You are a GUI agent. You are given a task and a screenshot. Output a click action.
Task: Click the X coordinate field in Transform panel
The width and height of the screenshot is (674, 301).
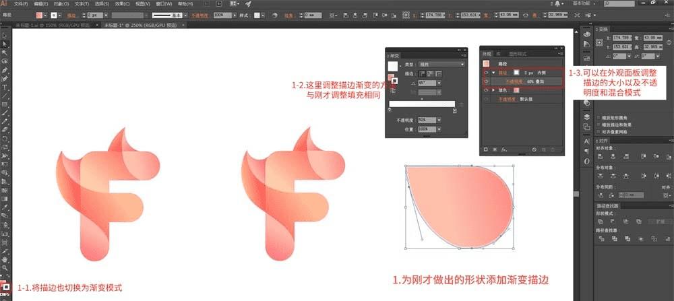(622, 38)
